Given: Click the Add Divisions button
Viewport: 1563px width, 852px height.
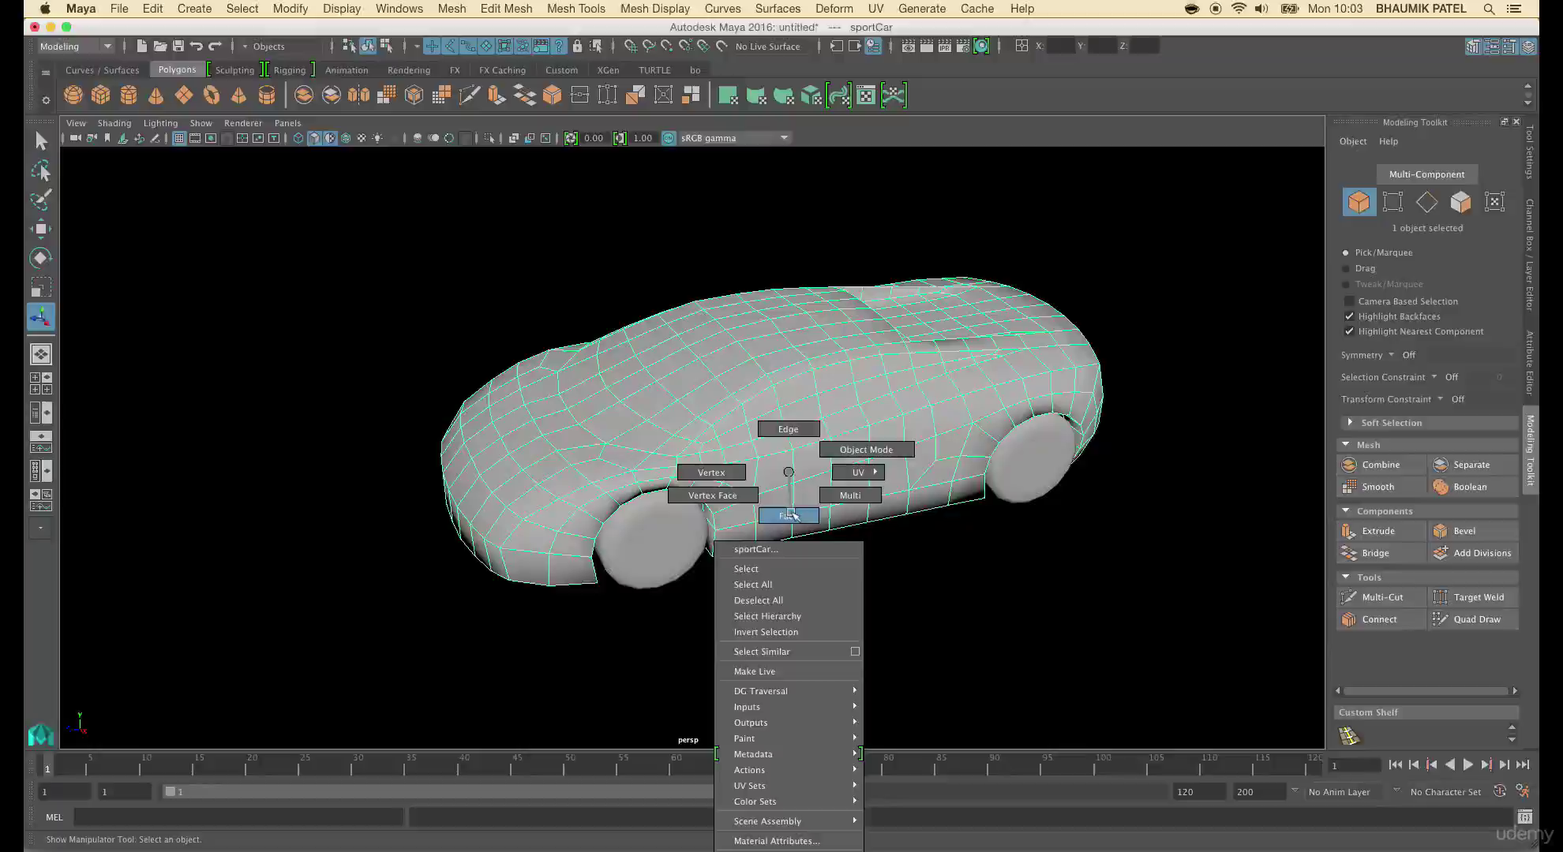Looking at the screenshot, I should coord(1472,553).
